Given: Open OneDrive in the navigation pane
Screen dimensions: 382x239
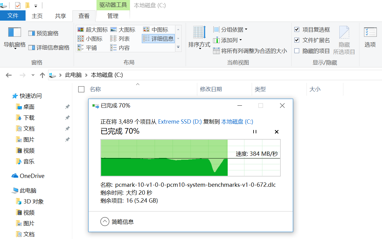Looking at the screenshot, I should click(28, 176).
